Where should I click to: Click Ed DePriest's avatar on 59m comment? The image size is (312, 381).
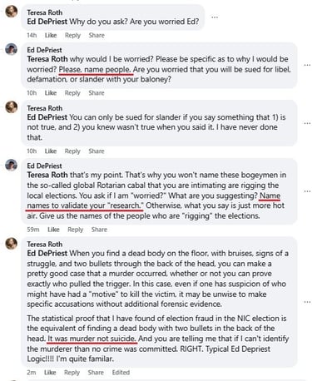[x=12, y=165]
